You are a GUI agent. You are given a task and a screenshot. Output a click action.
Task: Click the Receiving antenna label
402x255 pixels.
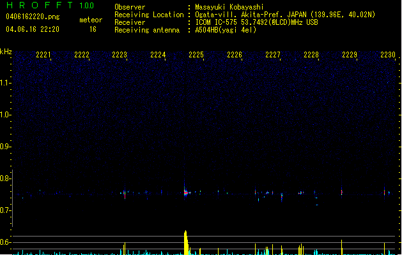[x=147, y=30]
